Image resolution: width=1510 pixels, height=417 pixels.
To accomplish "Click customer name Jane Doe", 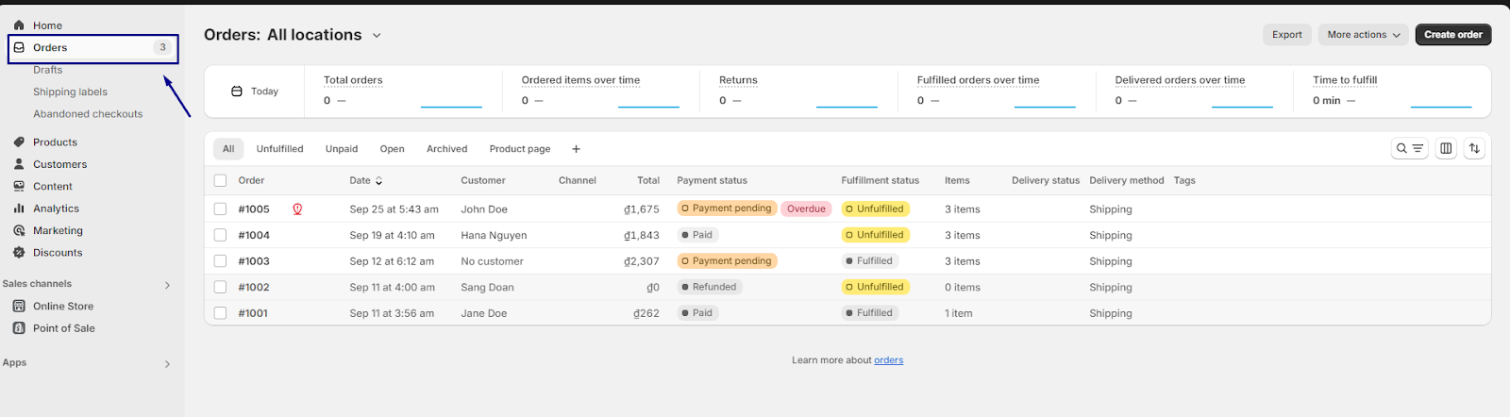I will pos(483,313).
